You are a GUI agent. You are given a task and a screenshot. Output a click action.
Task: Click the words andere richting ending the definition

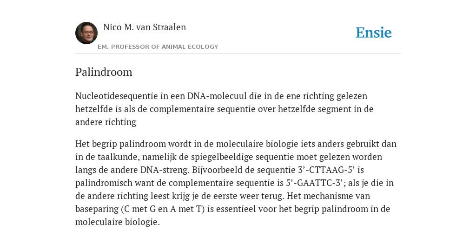click(106, 122)
